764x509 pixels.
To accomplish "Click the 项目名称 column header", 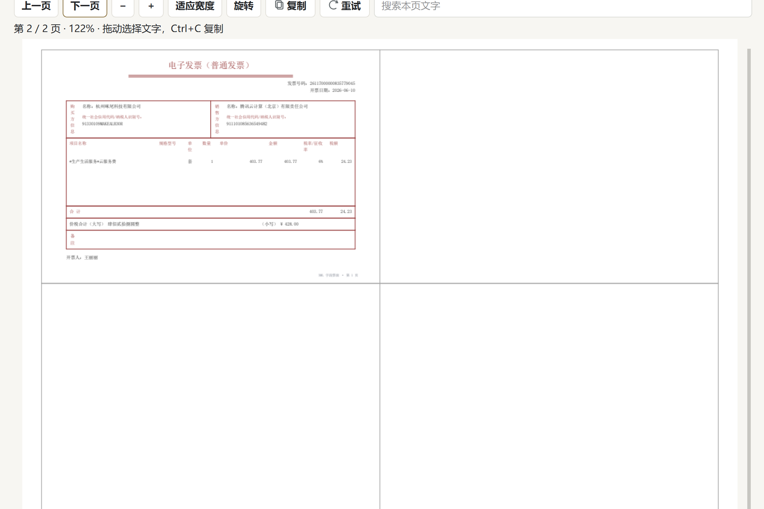I will (x=78, y=143).
